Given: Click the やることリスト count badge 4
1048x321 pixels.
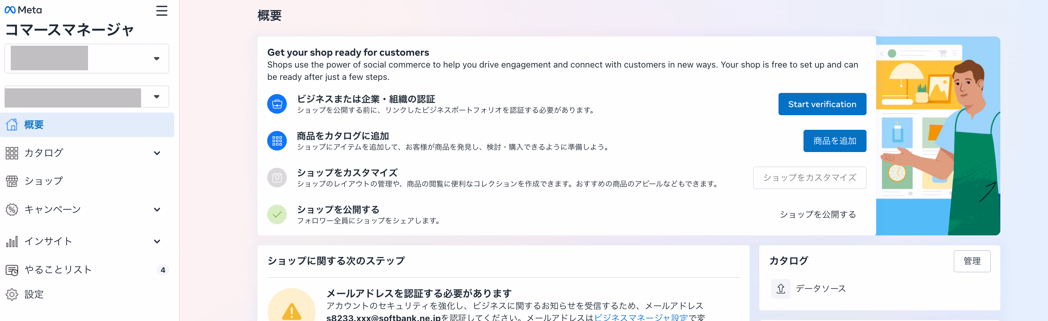Looking at the screenshot, I should coord(163,270).
